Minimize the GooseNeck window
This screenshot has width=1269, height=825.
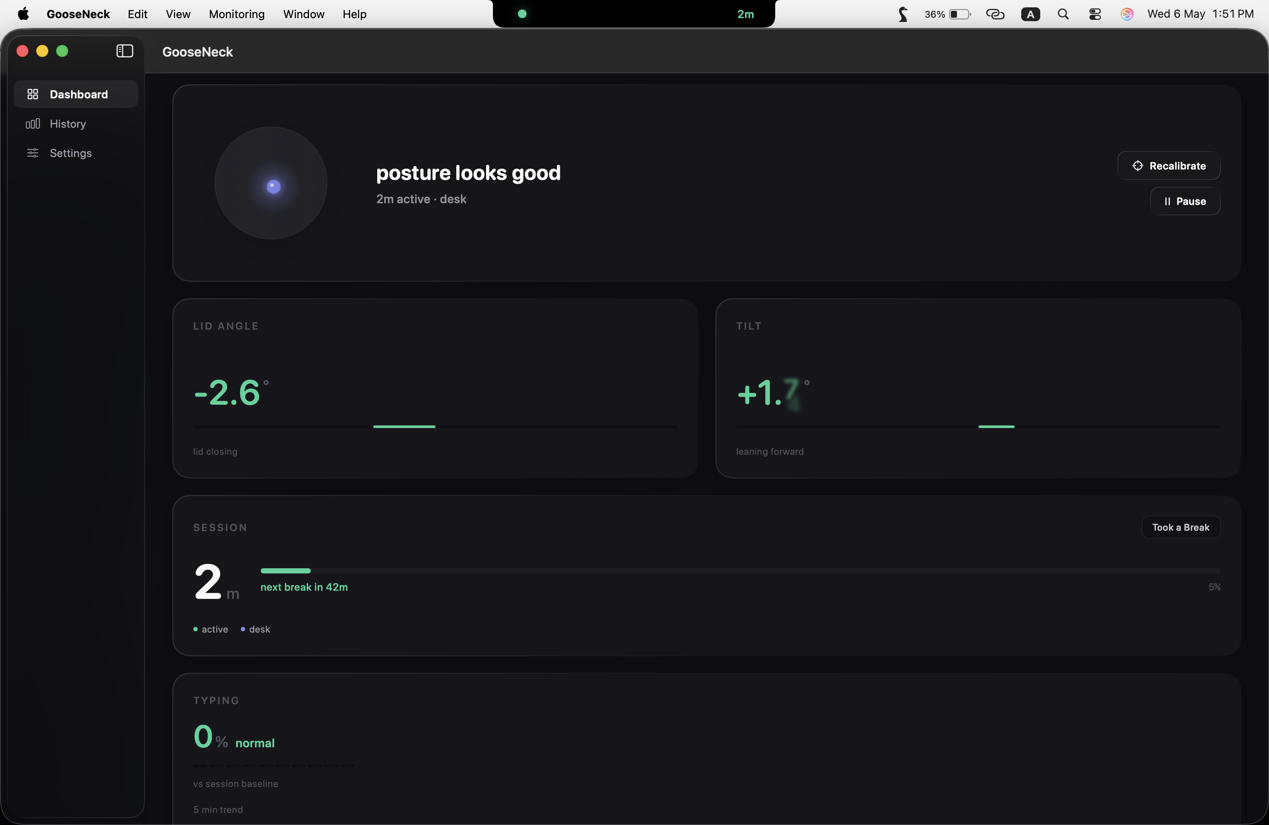point(42,51)
